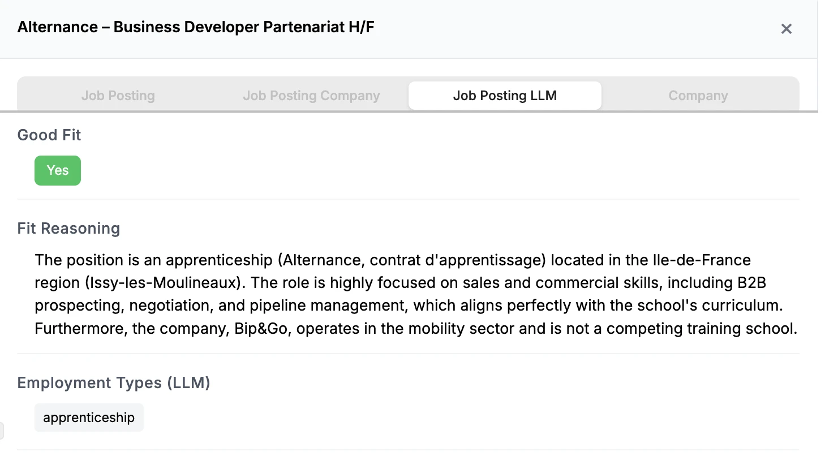Click the word Bip&Go in fit reasoning

click(263, 328)
